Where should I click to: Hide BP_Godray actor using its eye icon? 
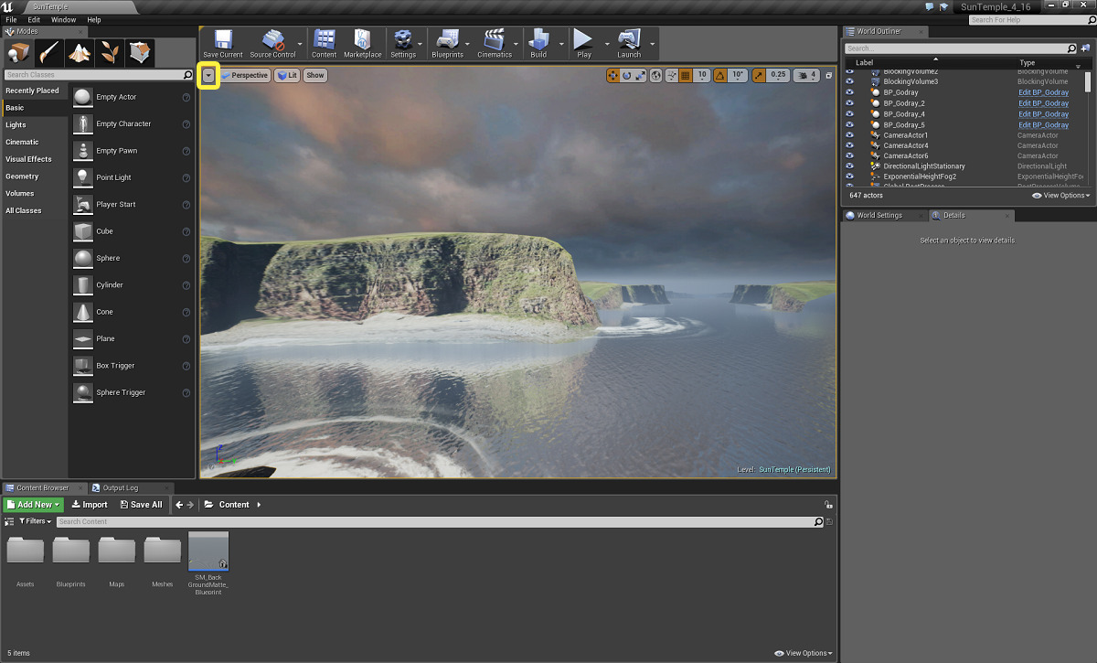tap(849, 92)
